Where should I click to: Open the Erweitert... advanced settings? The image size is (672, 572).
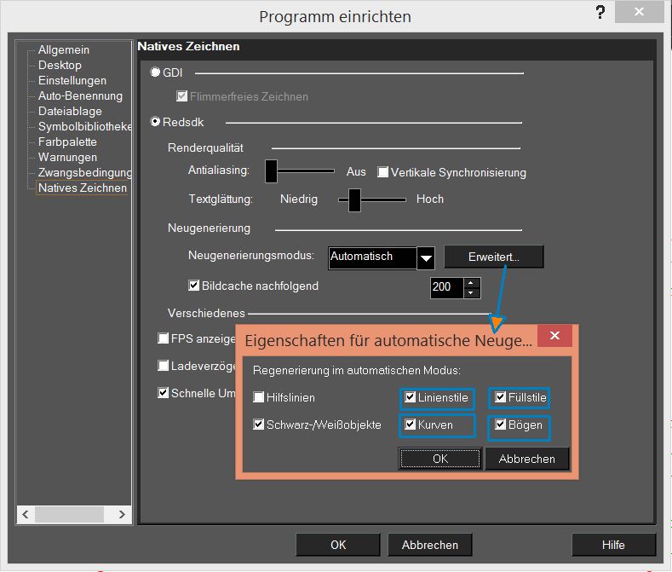(x=494, y=257)
